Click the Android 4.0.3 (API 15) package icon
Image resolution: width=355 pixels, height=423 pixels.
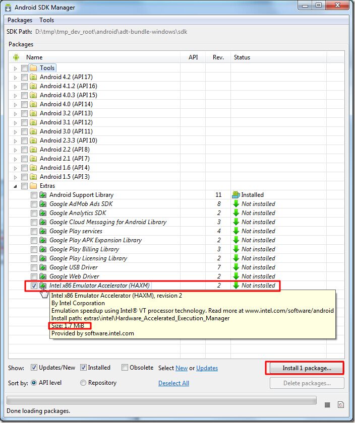pos(33,95)
